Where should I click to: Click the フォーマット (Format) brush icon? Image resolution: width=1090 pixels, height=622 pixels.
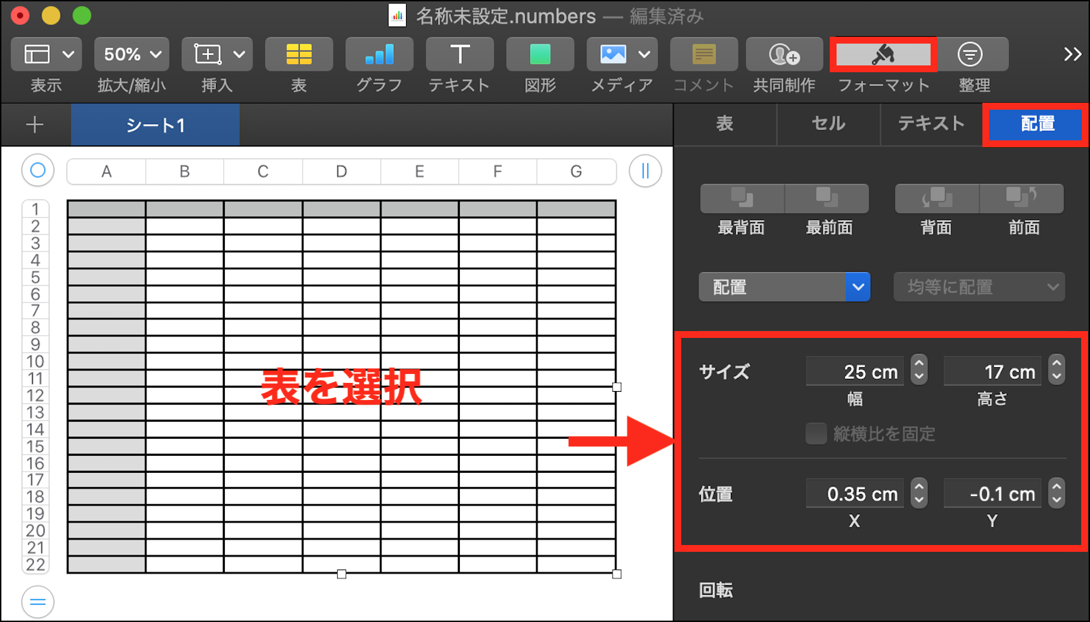(883, 55)
